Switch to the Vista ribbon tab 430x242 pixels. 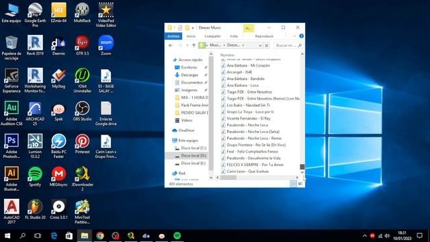pyautogui.click(x=234, y=36)
